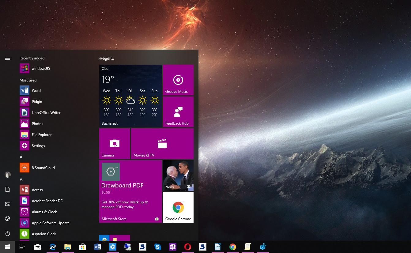Click the 'Recently added' header
This screenshot has height=253, width=411.
point(32,58)
